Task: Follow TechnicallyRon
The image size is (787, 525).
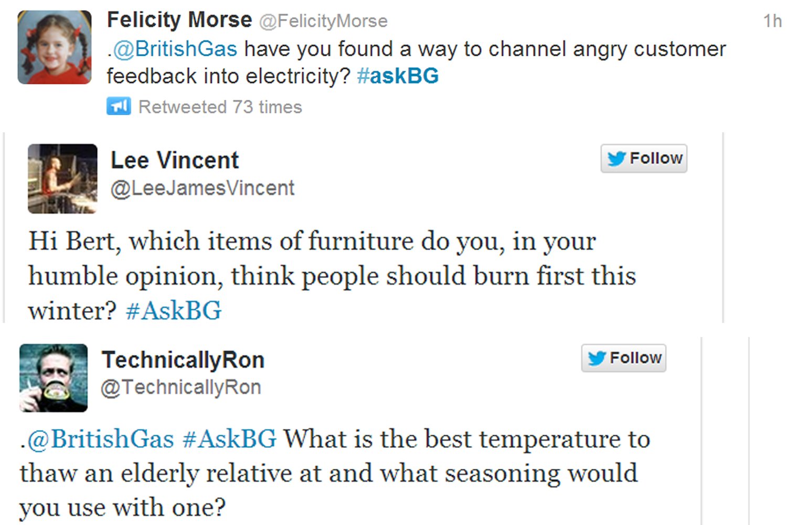Action: tap(624, 358)
